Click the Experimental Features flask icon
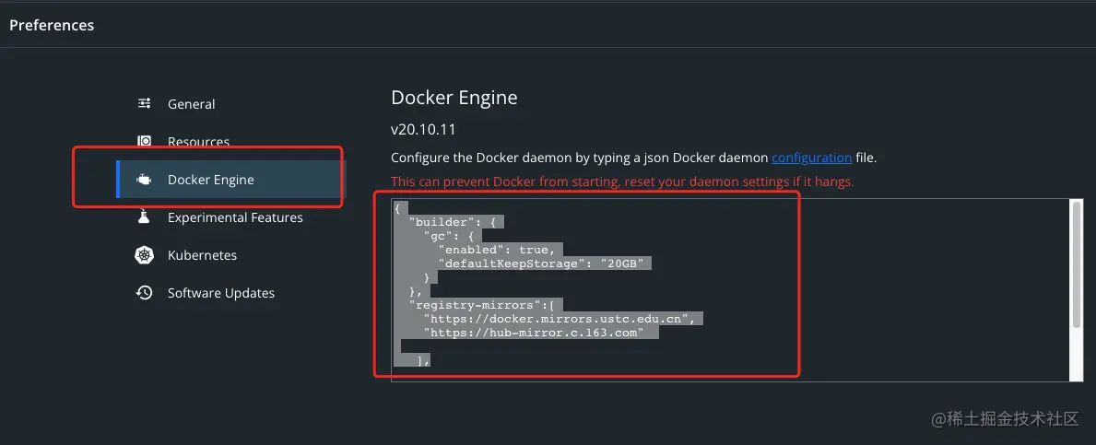 pyautogui.click(x=144, y=217)
